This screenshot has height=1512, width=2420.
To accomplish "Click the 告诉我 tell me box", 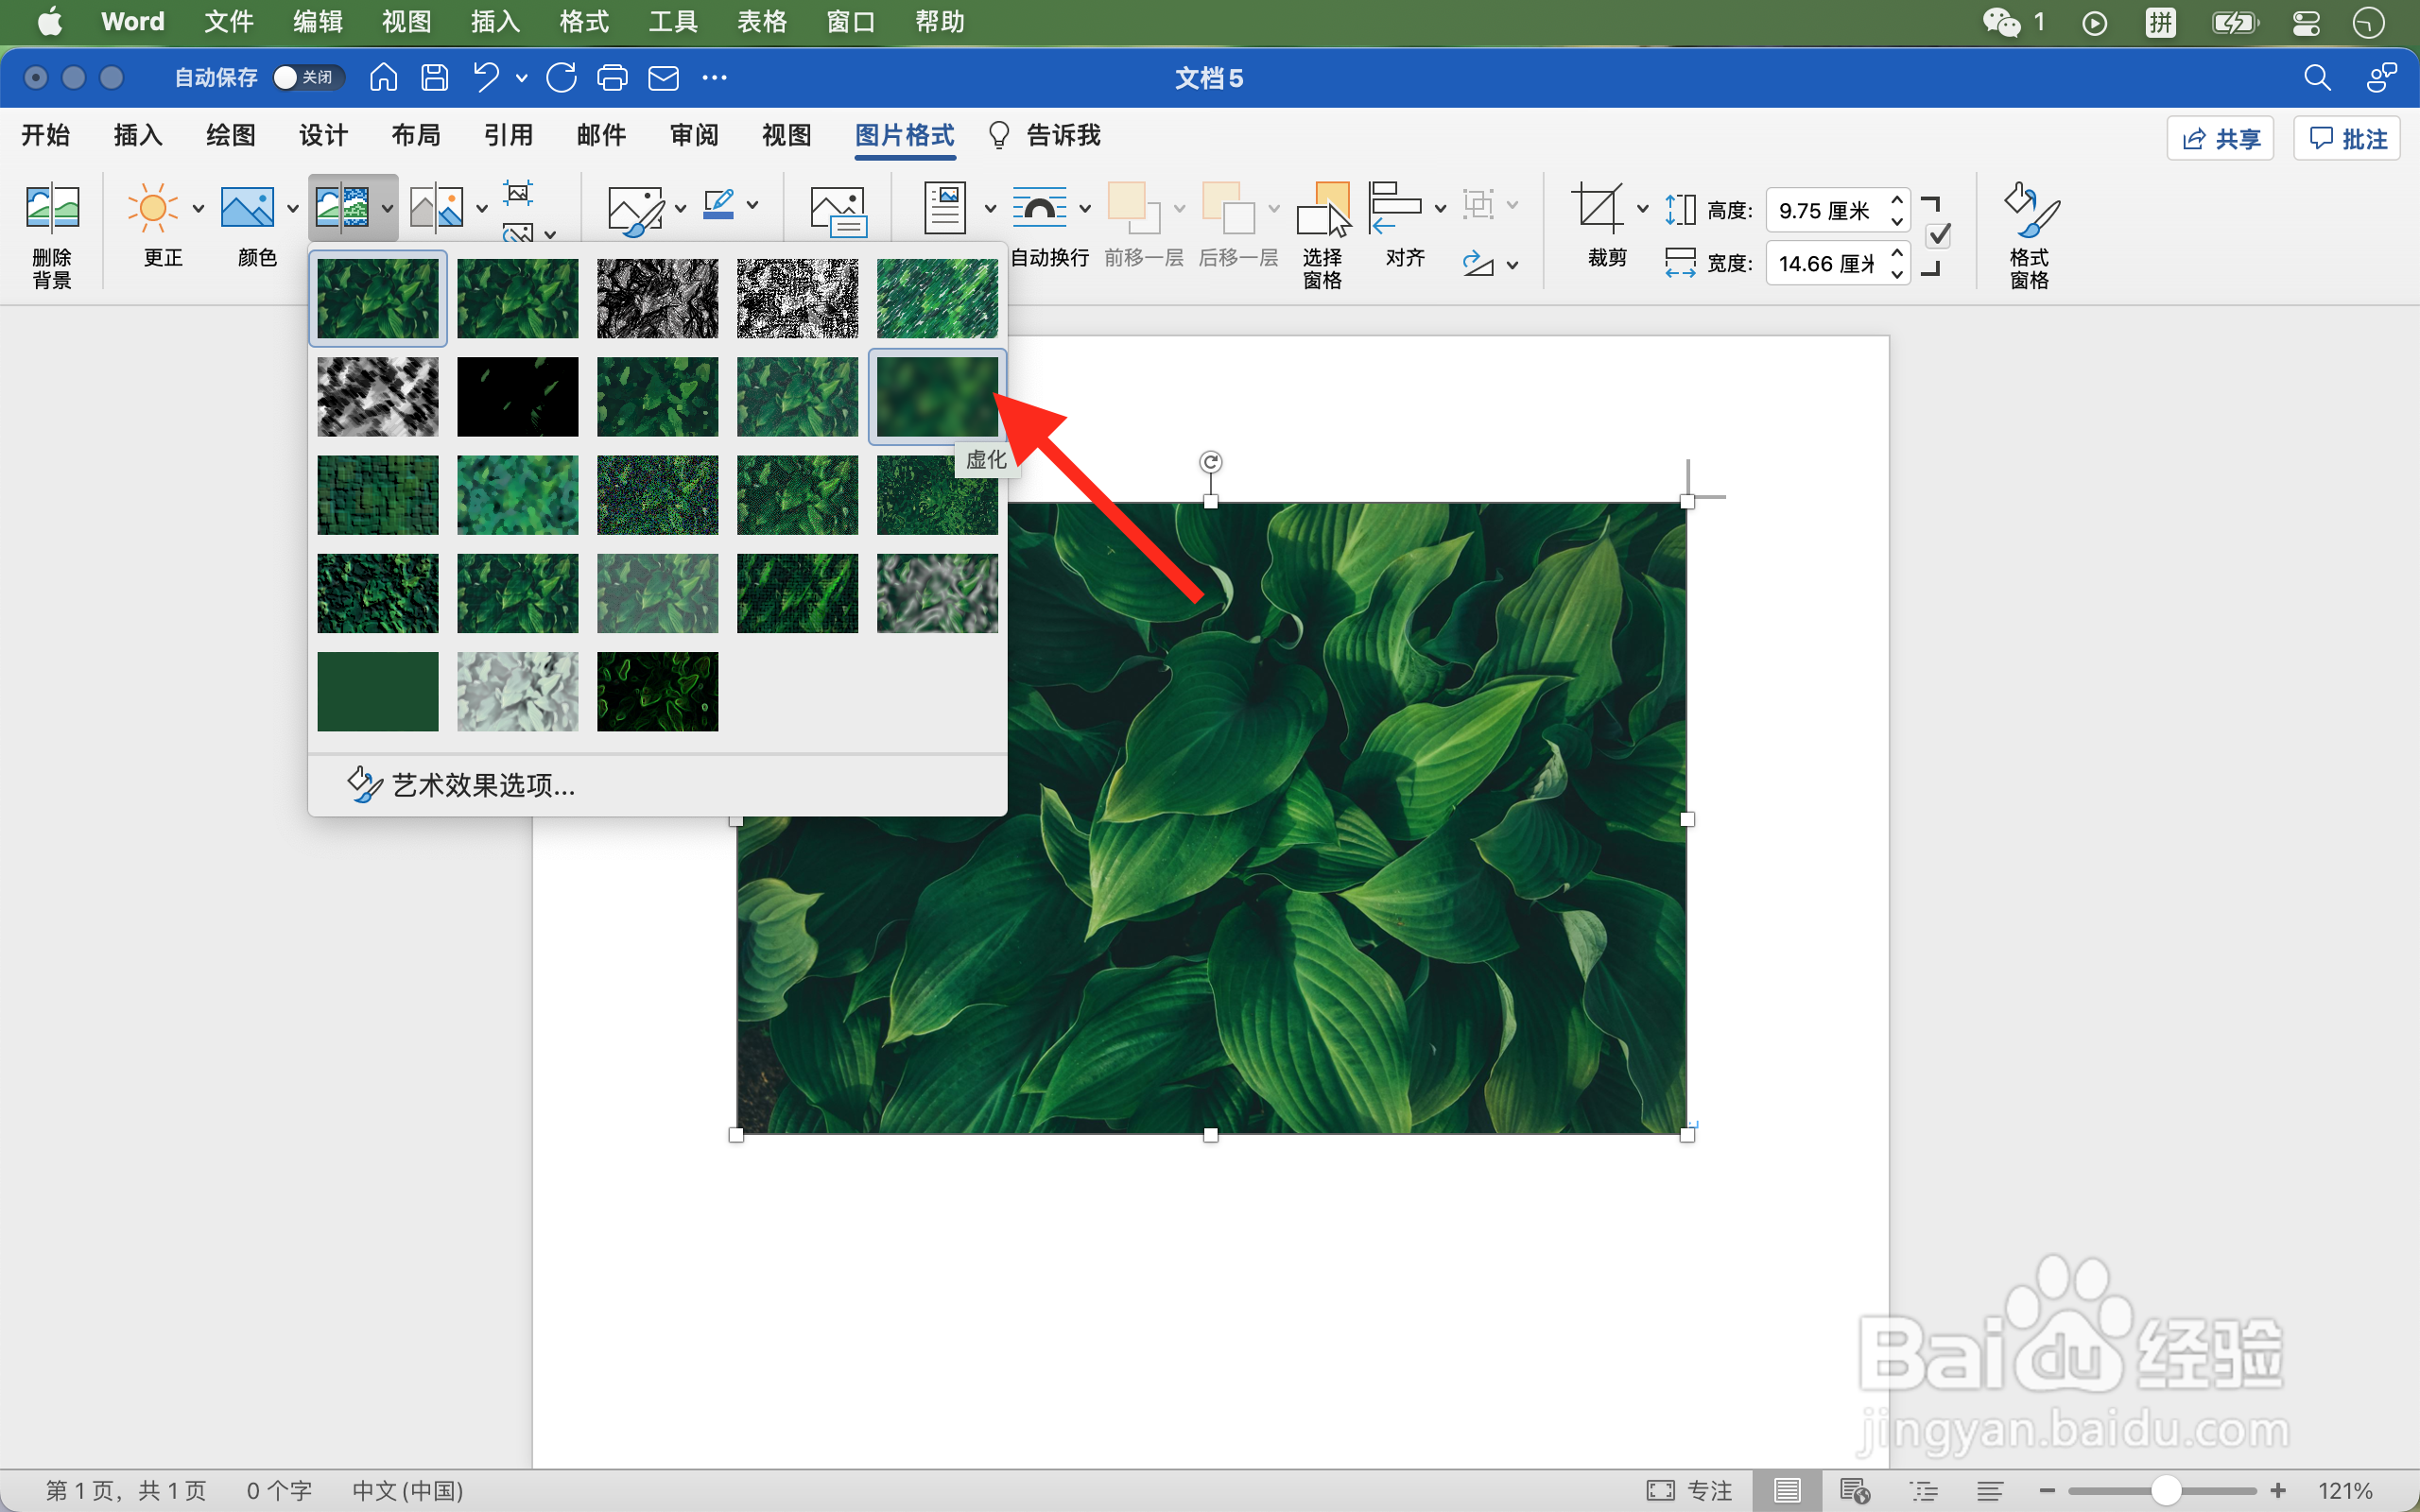I will [1045, 135].
